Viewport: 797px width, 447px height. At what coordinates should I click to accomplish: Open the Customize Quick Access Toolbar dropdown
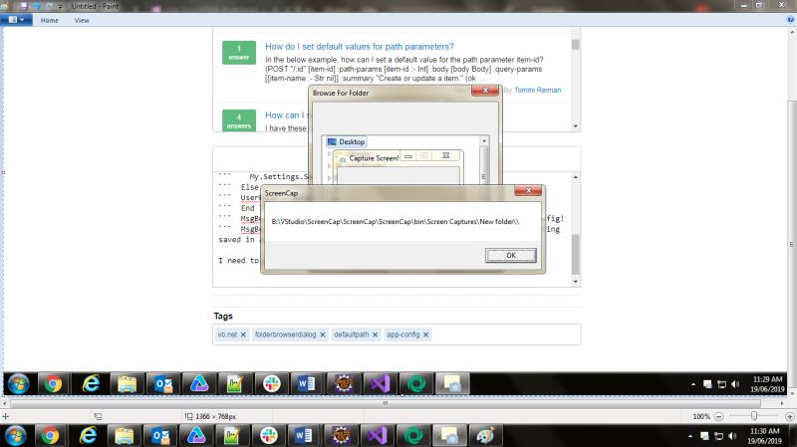(x=61, y=7)
